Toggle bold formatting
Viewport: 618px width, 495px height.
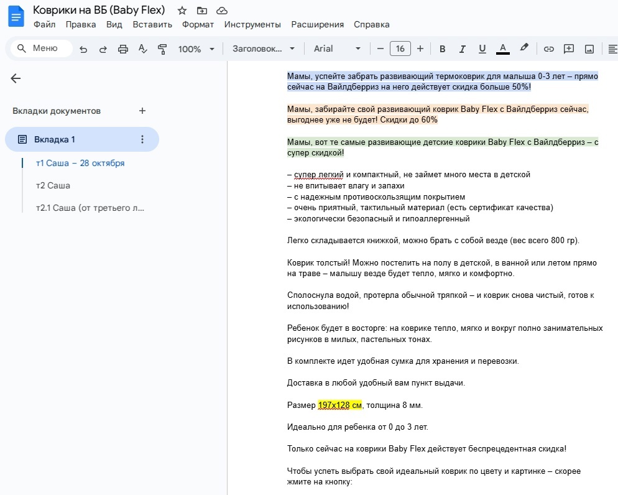click(x=442, y=49)
